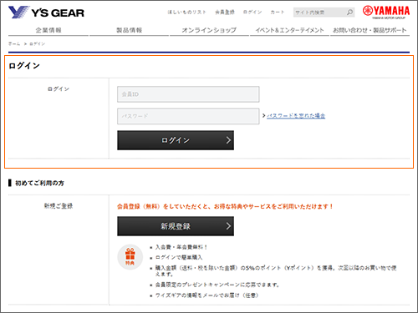The width and height of the screenshot is (418, 313).
Task: Open カート link in header
Action: [278, 13]
